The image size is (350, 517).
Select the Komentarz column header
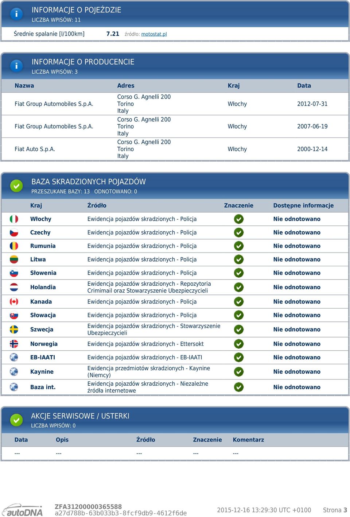pyautogui.click(x=248, y=440)
